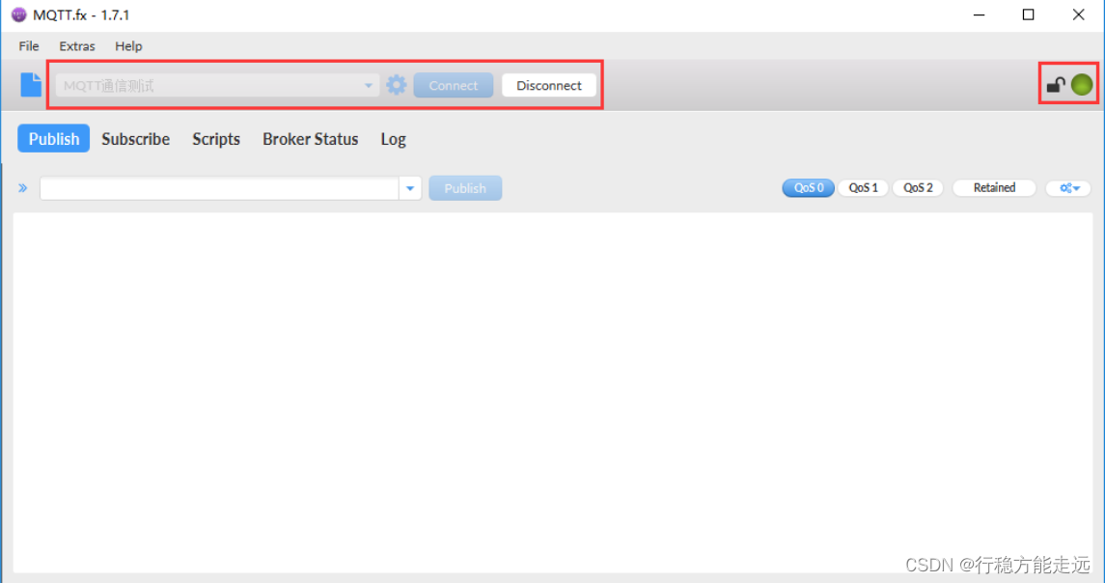1105x583 pixels.
Task: Maximize the MQTT.fx window
Action: coord(1028,14)
